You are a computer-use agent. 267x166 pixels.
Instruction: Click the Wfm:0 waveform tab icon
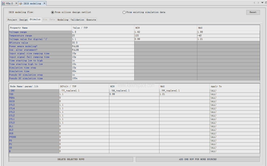(x=3, y=3)
